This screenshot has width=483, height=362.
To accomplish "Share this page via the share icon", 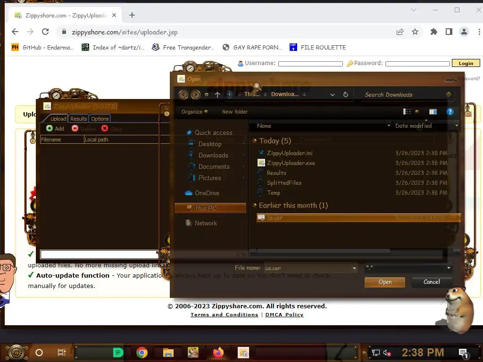I will pos(400,32).
